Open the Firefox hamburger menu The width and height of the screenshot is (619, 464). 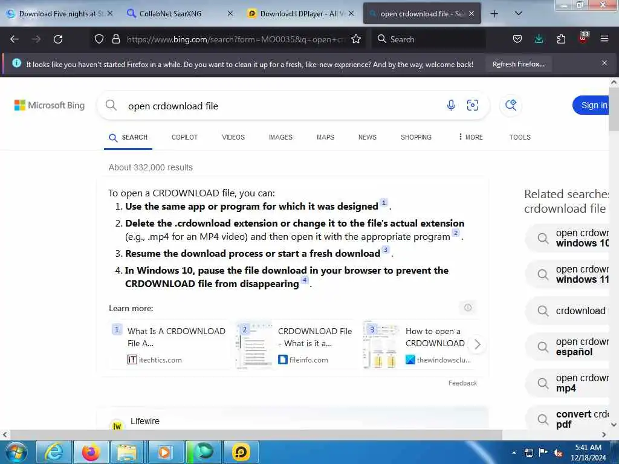[x=604, y=39]
